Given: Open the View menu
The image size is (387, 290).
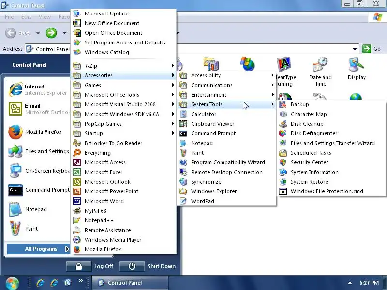Looking at the screenshot, I should coord(45,17).
